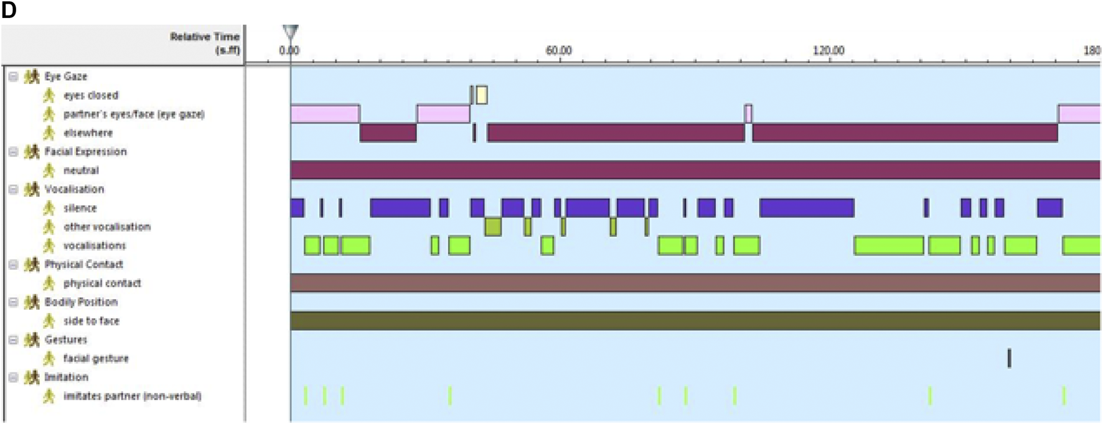This screenshot has height=424, width=1103.
Task: Click the Facial Expression group icon
Action: tap(32, 152)
